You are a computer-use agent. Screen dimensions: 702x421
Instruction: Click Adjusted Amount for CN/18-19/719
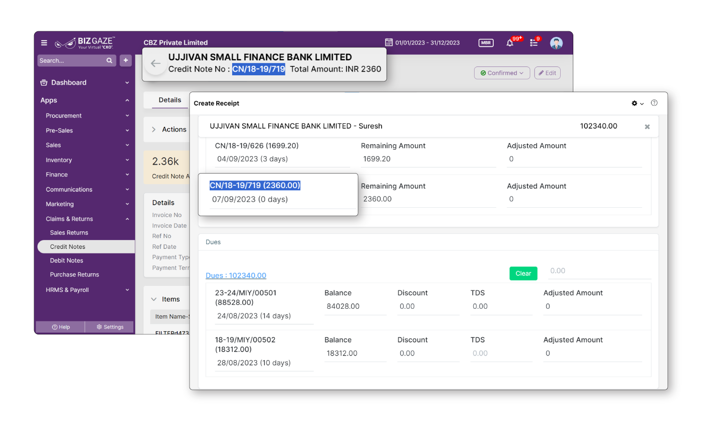coord(574,199)
